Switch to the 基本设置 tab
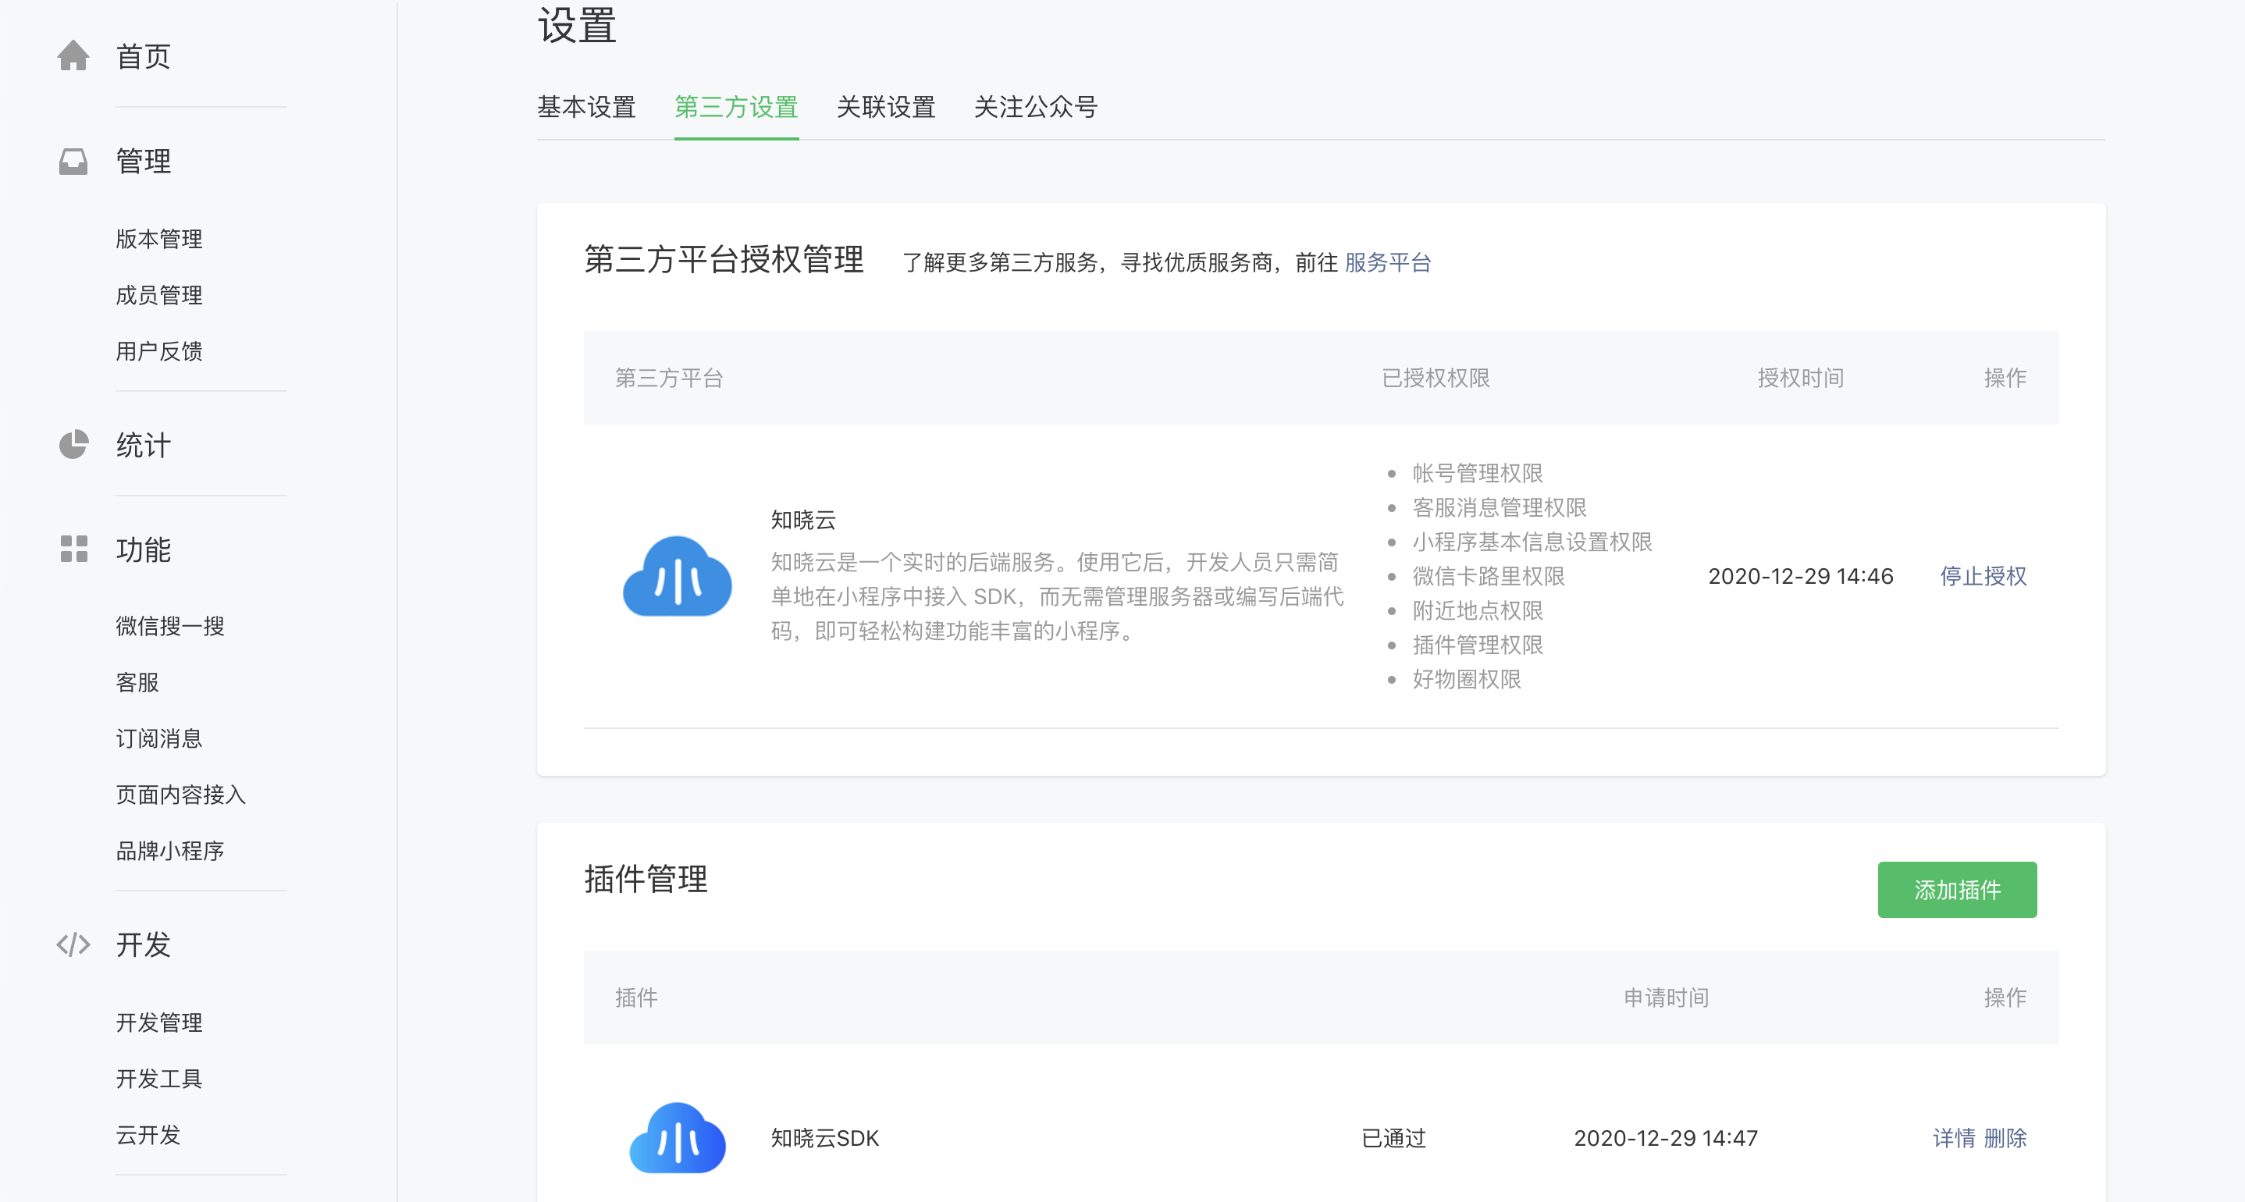 point(585,106)
